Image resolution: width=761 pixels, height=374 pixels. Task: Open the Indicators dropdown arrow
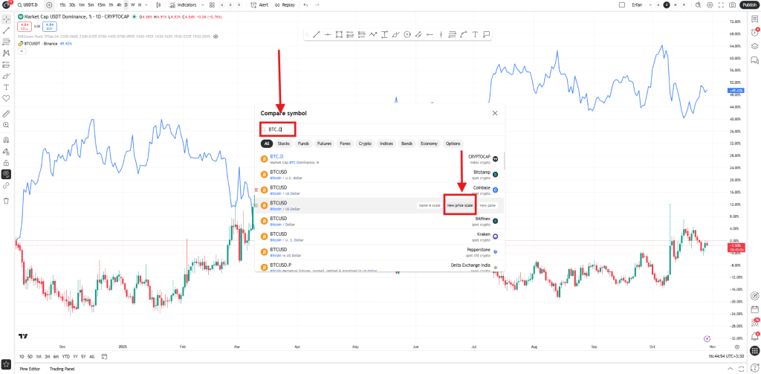(201, 4)
